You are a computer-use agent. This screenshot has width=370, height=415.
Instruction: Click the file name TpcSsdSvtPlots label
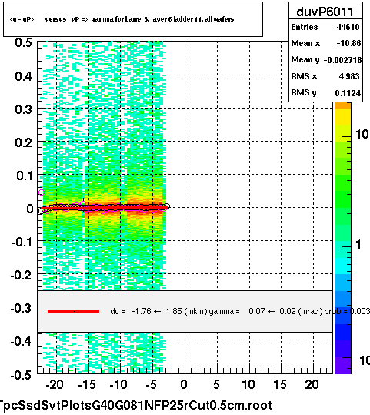point(135,405)
